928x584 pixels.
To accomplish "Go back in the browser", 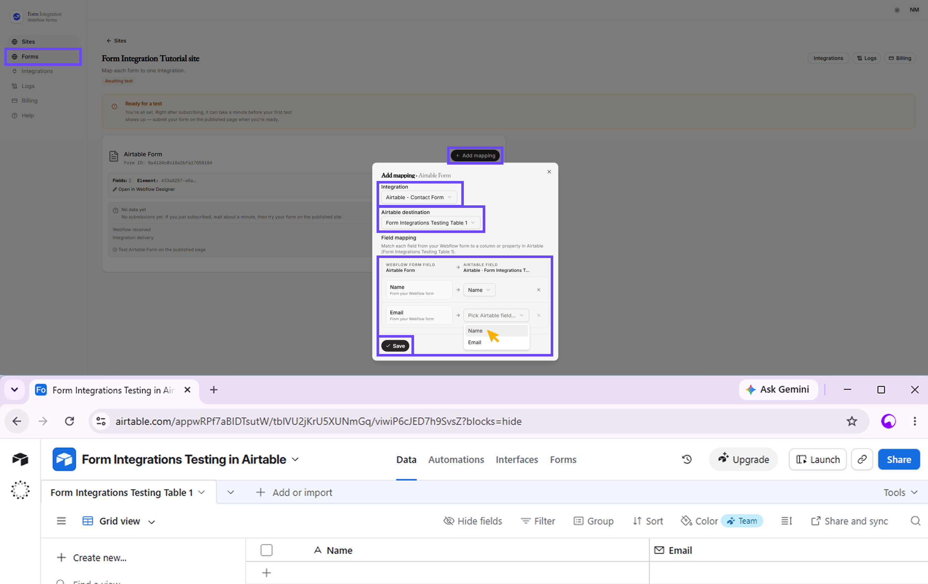I will [x=17, y=422].
